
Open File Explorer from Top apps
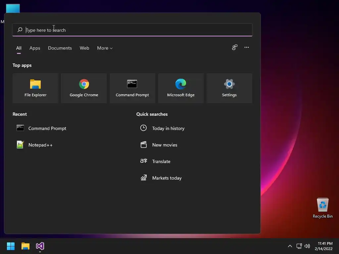click(35, 88)
